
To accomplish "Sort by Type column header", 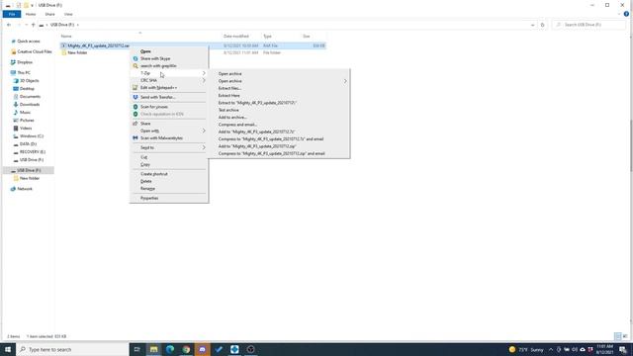I will tap(267, 37).
